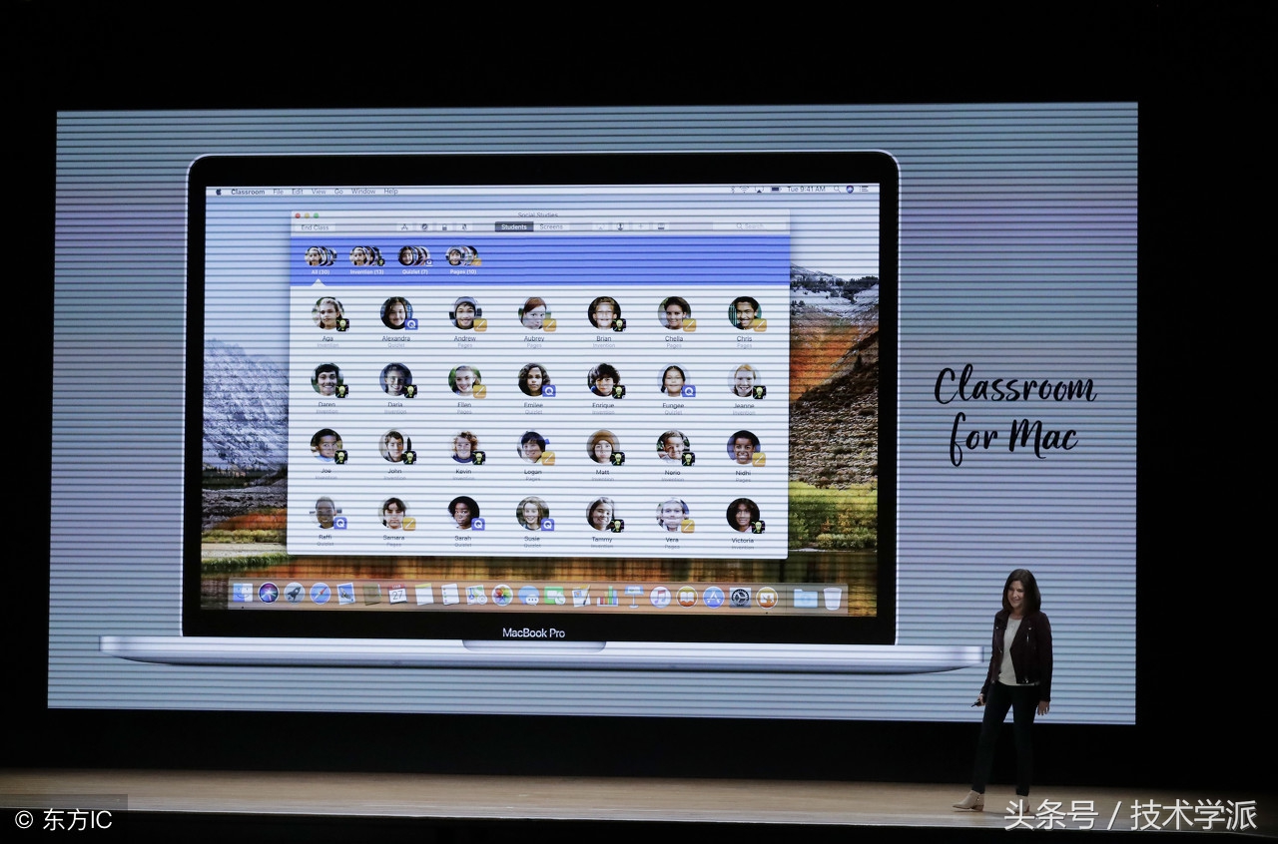Viewport: 1278px width, 844px height.
Task: Select the Pages (10) group
Action: click(462, 260)
